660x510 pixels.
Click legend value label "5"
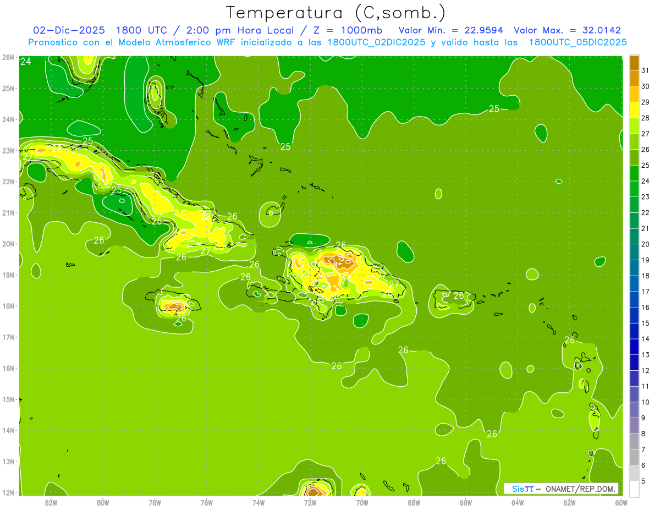[x=643, y=481]
